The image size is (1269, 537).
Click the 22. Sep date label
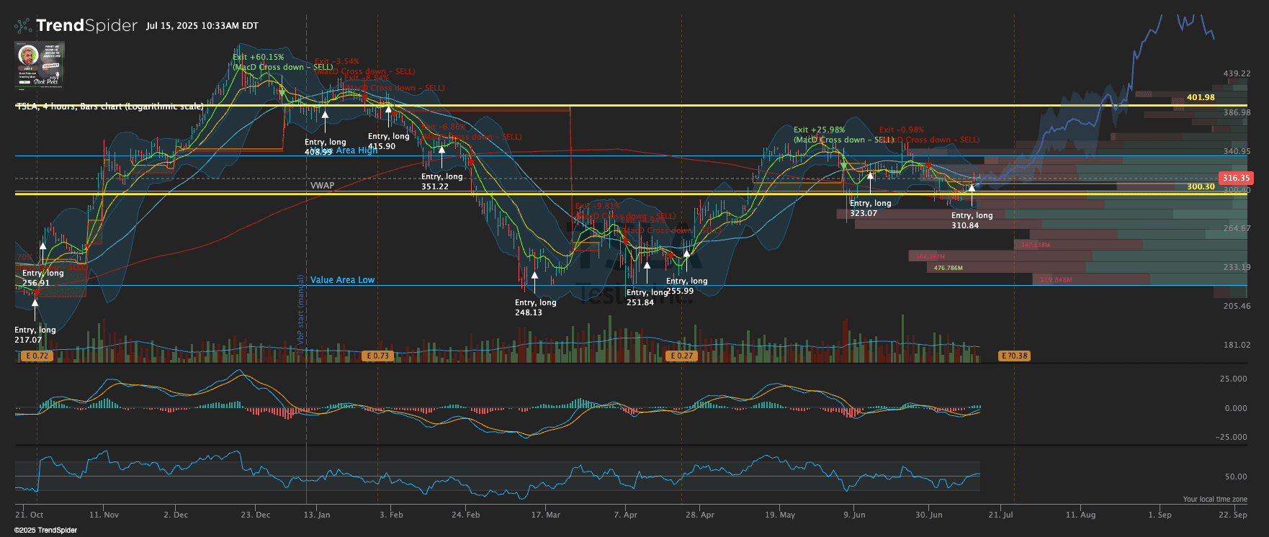[x=1233, y=515]
